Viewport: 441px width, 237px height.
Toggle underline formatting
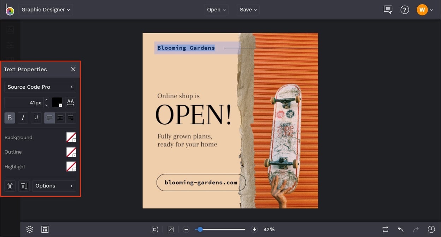(36, 118)
